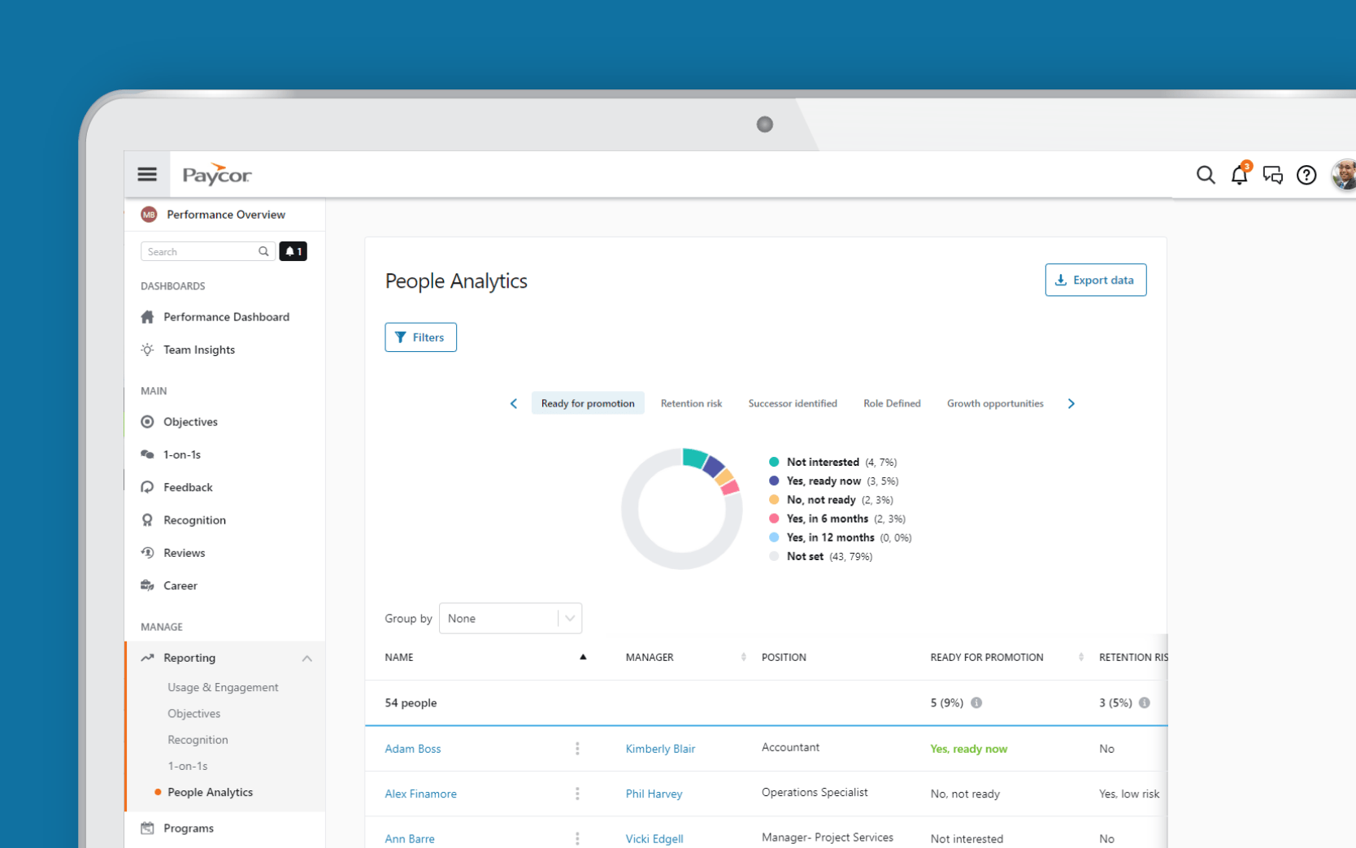
Task: Select People Analytics under Reporting
Action: coord(210,792)
